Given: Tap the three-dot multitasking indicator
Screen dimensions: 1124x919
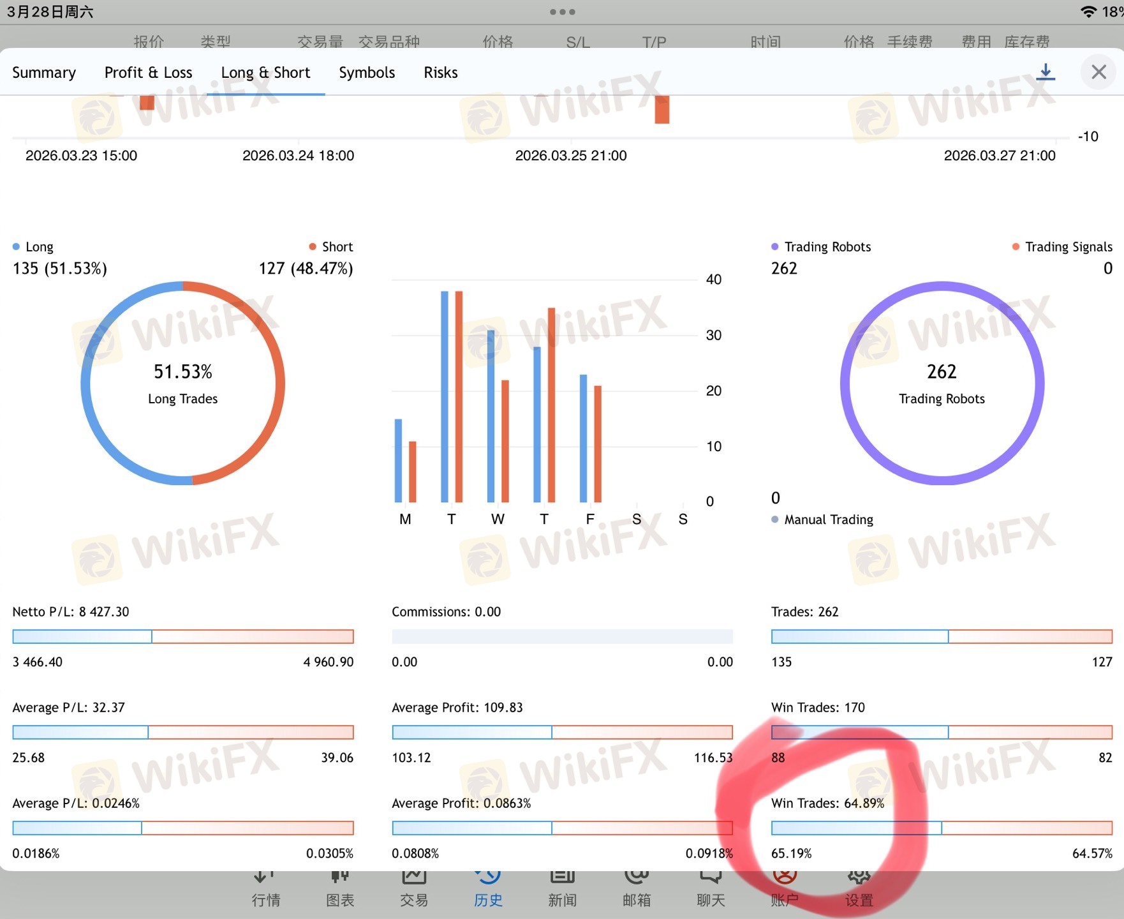Looking at the screenshot, I should (x=562, y=11).
